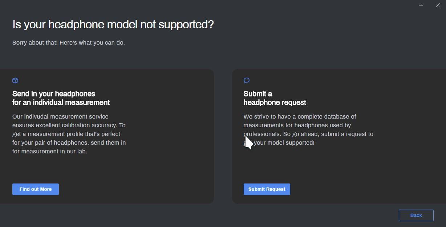The image size is (446, 227).
Task: Close the headphone support window
Action: (438, 5)
